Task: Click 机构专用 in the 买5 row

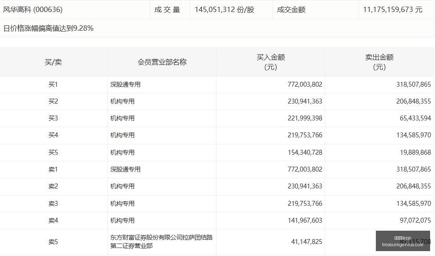Action: [122, 152]
